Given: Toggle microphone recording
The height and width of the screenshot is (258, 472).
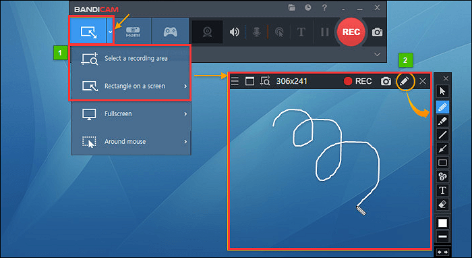Looking at the screenshot, I should (256, 32).
